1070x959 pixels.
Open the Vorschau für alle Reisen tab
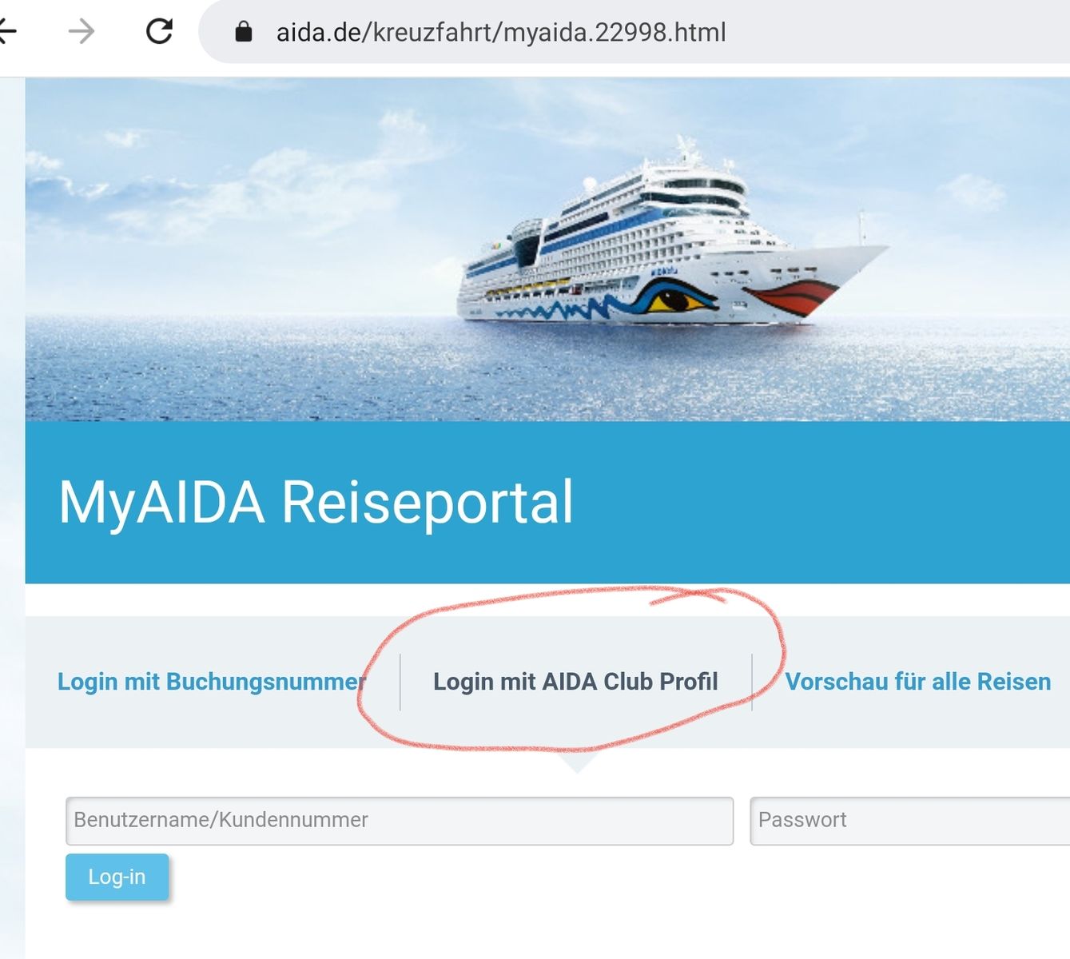point(917,682)
